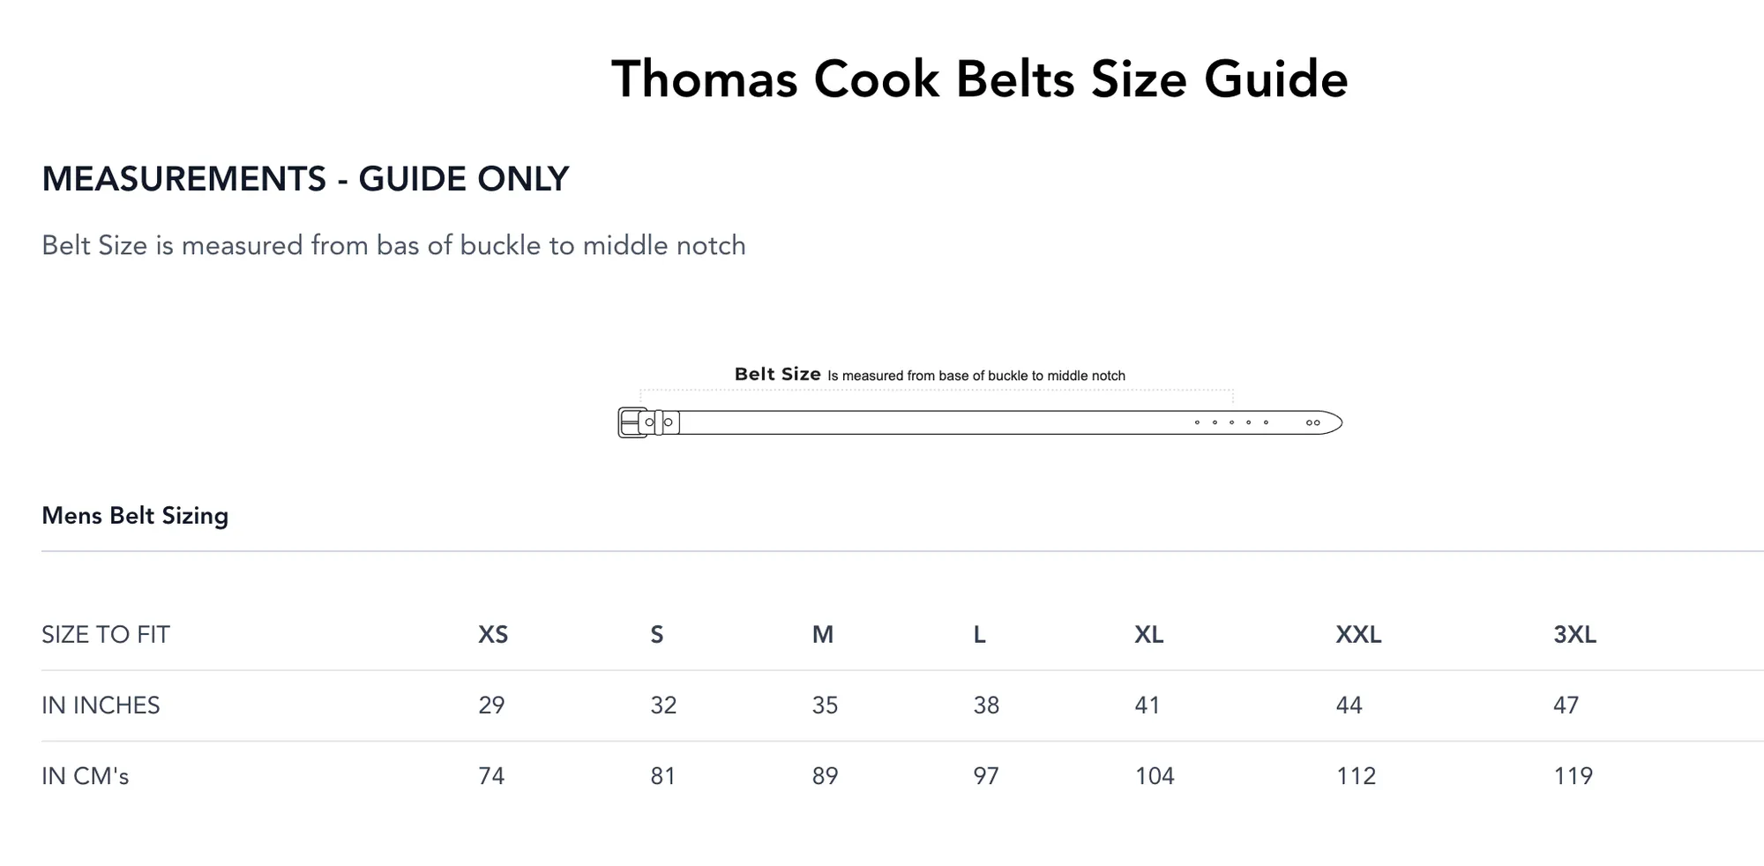Click the "MEASUREMENTS - GUIDE ONLY" heading
Viewport: 1764px width, 866px height.
(305, 179)
